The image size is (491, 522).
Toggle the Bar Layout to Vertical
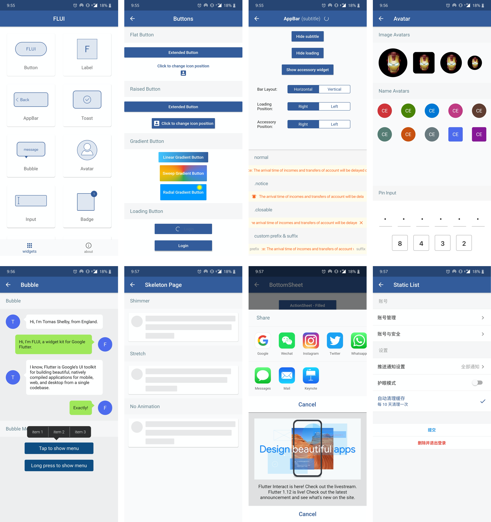point(334,89)
